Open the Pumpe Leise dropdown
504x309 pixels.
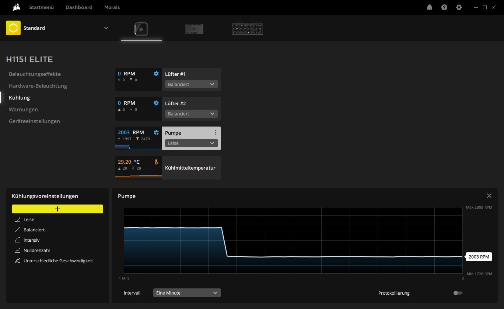pyautogui.click(x=192, y=143)
